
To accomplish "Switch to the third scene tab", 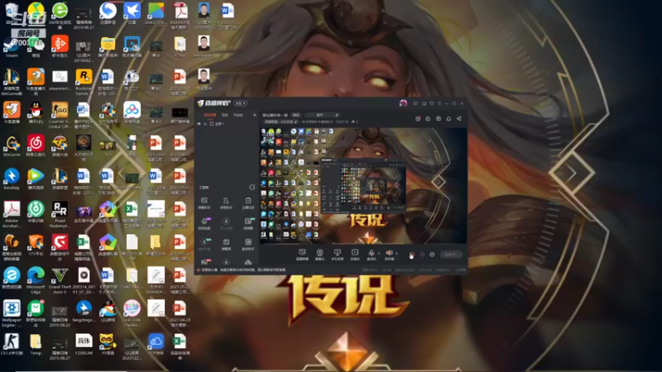I will [x=238, y=115].
